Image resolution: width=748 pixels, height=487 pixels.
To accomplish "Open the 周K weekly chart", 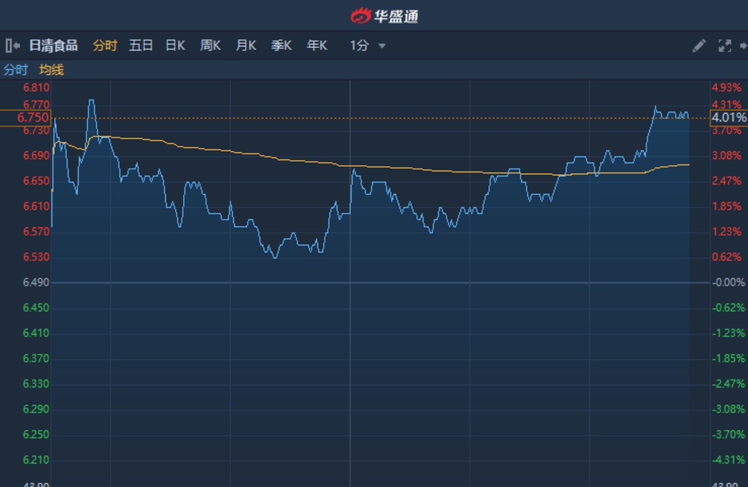I will coord(210,46).
